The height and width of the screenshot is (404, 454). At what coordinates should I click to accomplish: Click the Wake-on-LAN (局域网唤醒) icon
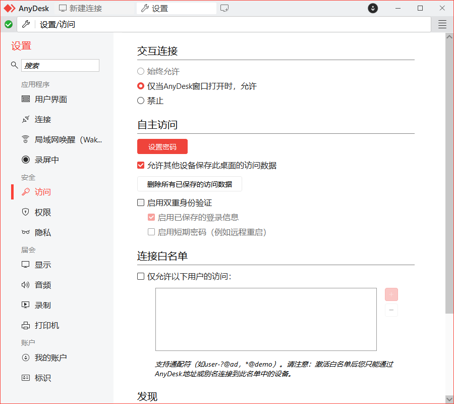26,139
